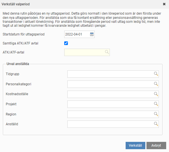Click into the Tidgrupp text field
This screenshot has width=169, height=152.
(110, 74)
